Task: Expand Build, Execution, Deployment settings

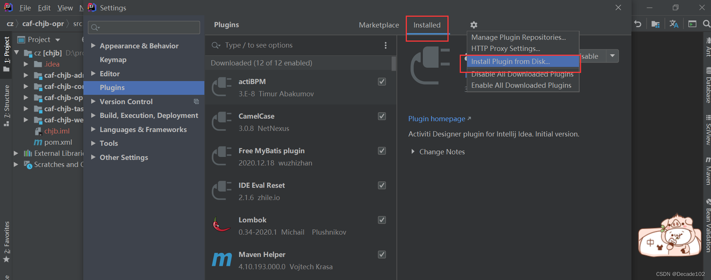Action: pyautogui.click(x=93, y=115)
